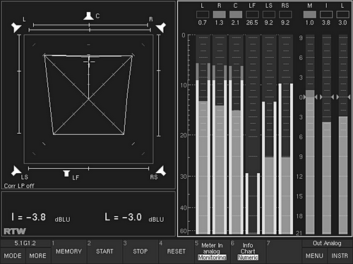The width and height of the screenshot is (353, 264).
Task: Click the left front speaker icon L
Action: pyautogui.click(x=16, y=27)
